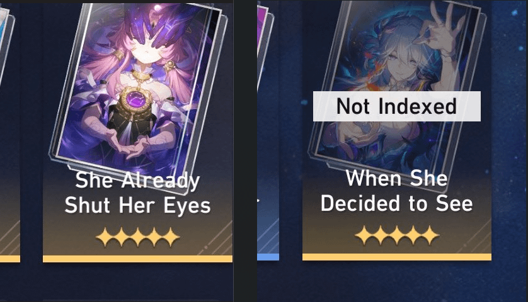Click first star under When She Decided to See

pyautogui.click(x=364, y=235)
